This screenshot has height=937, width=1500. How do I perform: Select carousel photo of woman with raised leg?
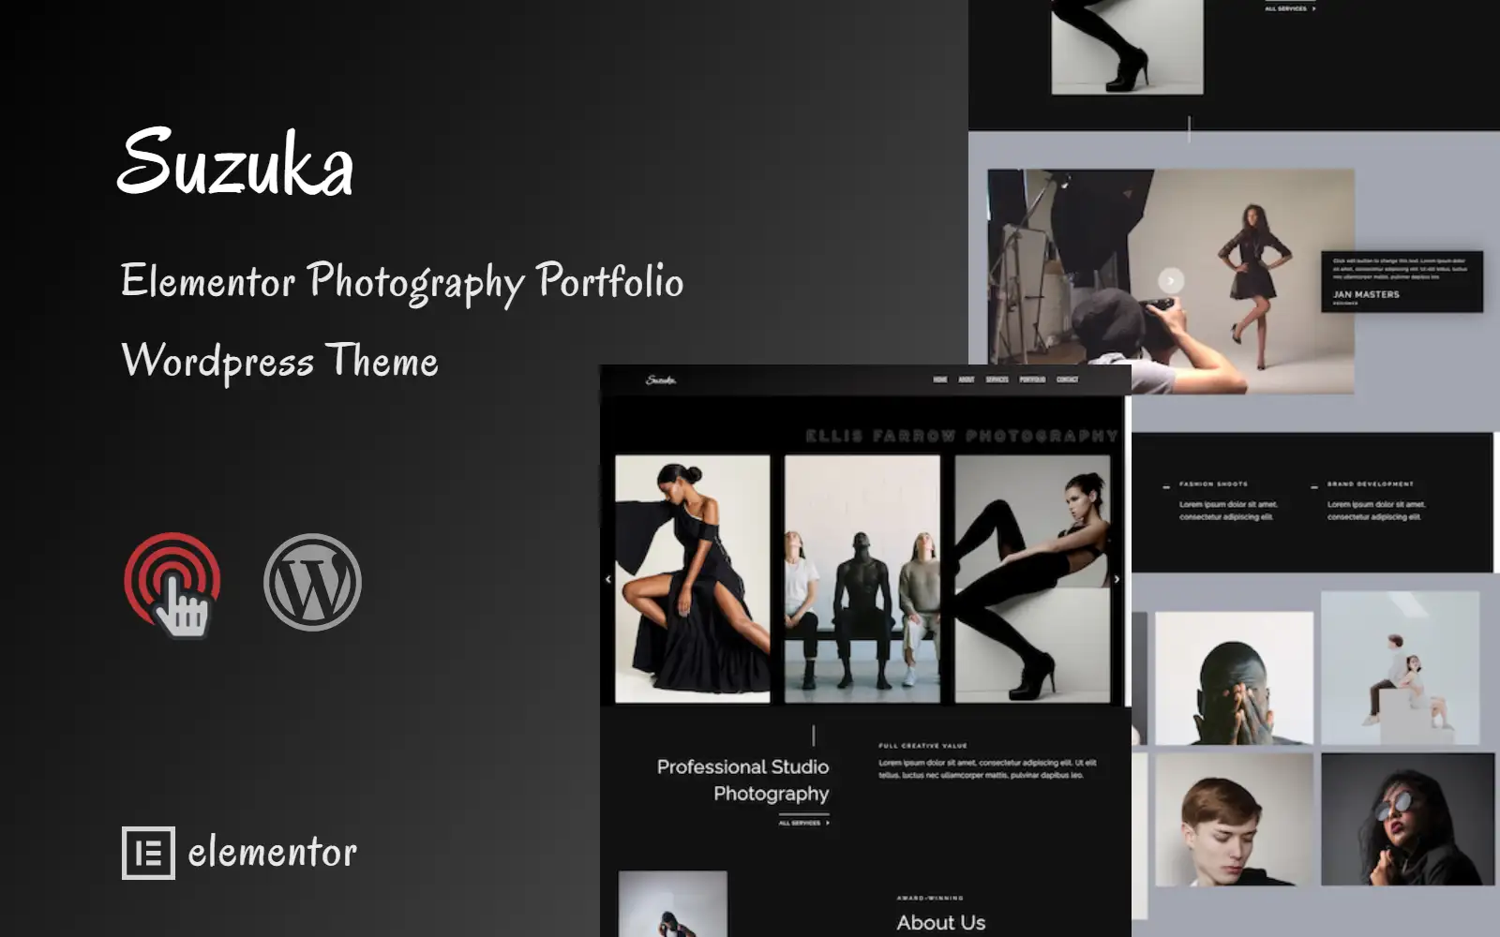click(1032, 579)
